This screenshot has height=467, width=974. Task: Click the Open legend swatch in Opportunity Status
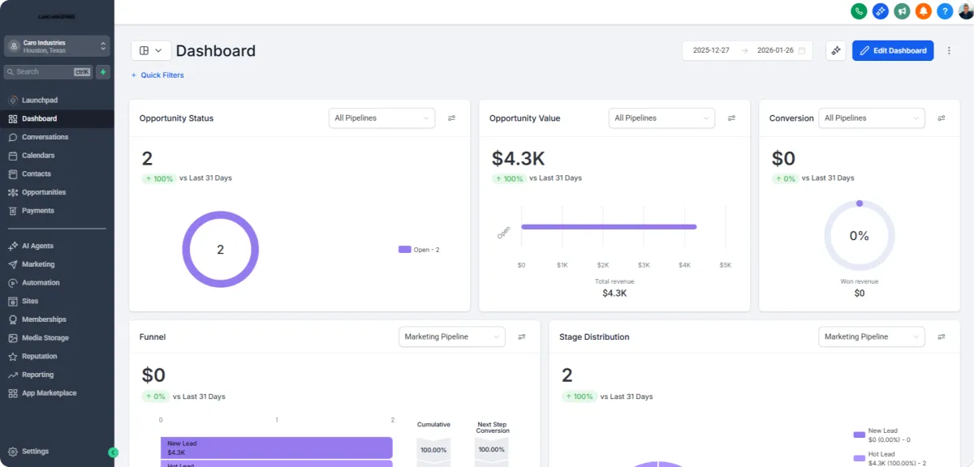pos(405,249)
